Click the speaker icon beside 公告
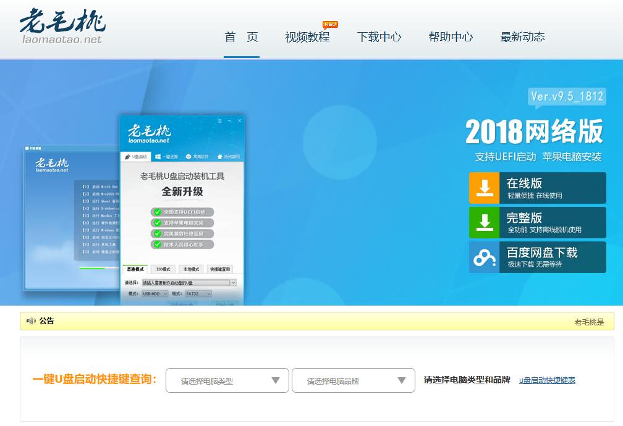Image resolution: width=623 pixels, height=426 pixels. [x=31, y=321]
